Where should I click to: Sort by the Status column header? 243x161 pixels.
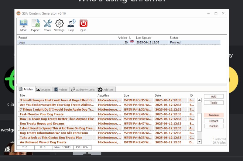pos(174,38)
